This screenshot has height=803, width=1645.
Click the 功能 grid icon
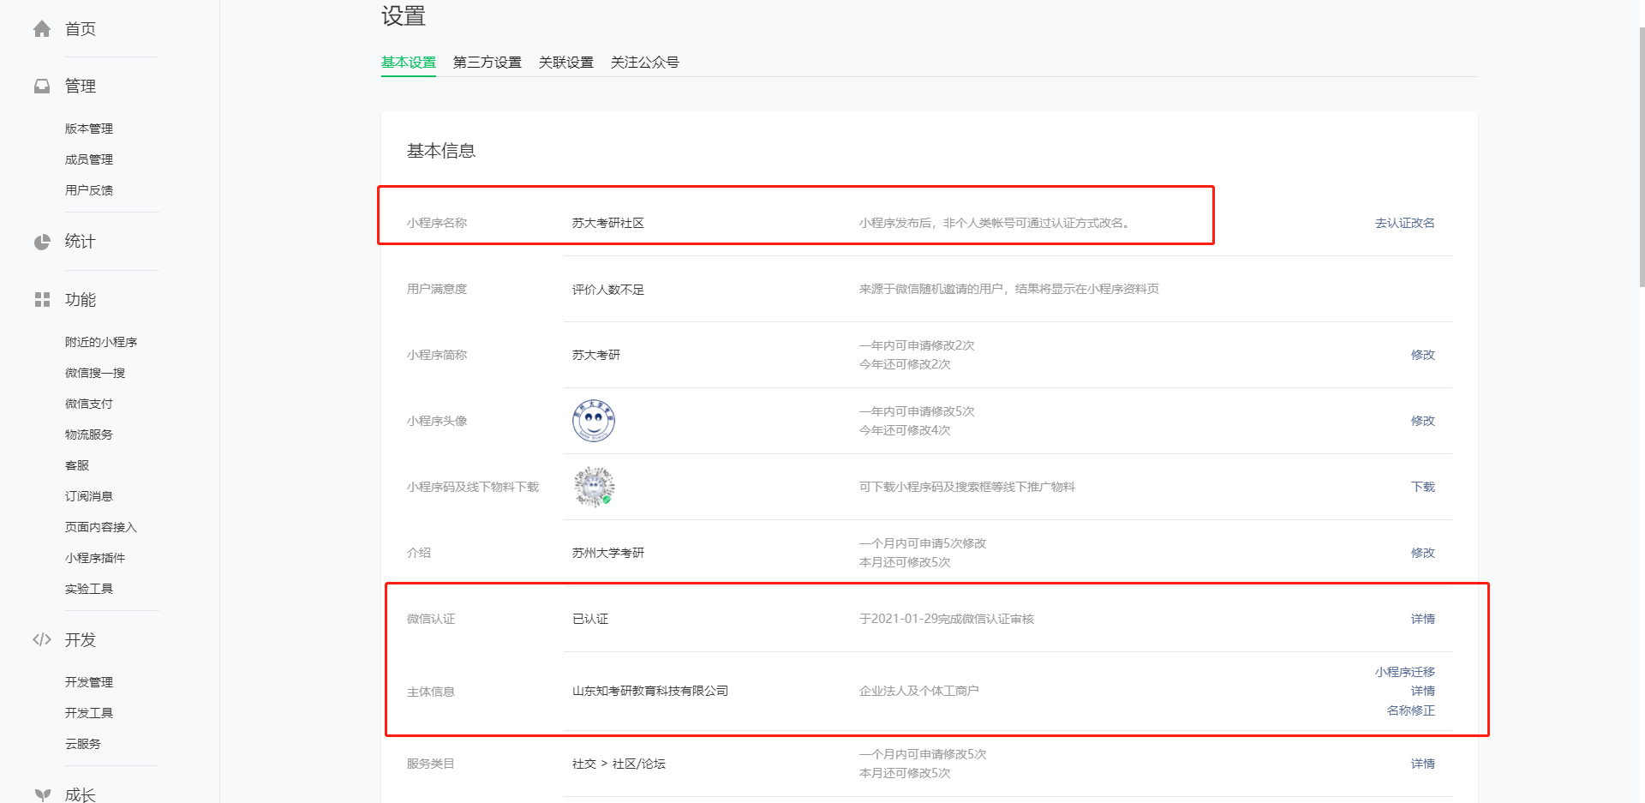point(42,300)
